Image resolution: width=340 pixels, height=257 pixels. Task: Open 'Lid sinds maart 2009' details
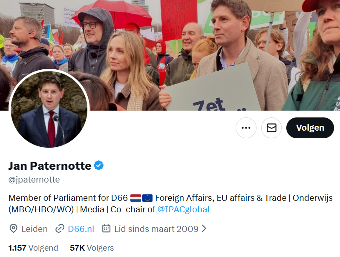[x=156, y=229]
